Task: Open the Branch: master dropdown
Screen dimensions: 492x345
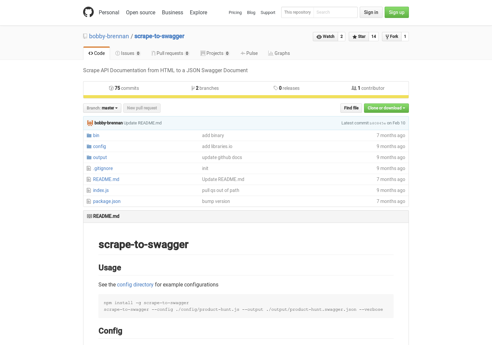Action: 102,108
